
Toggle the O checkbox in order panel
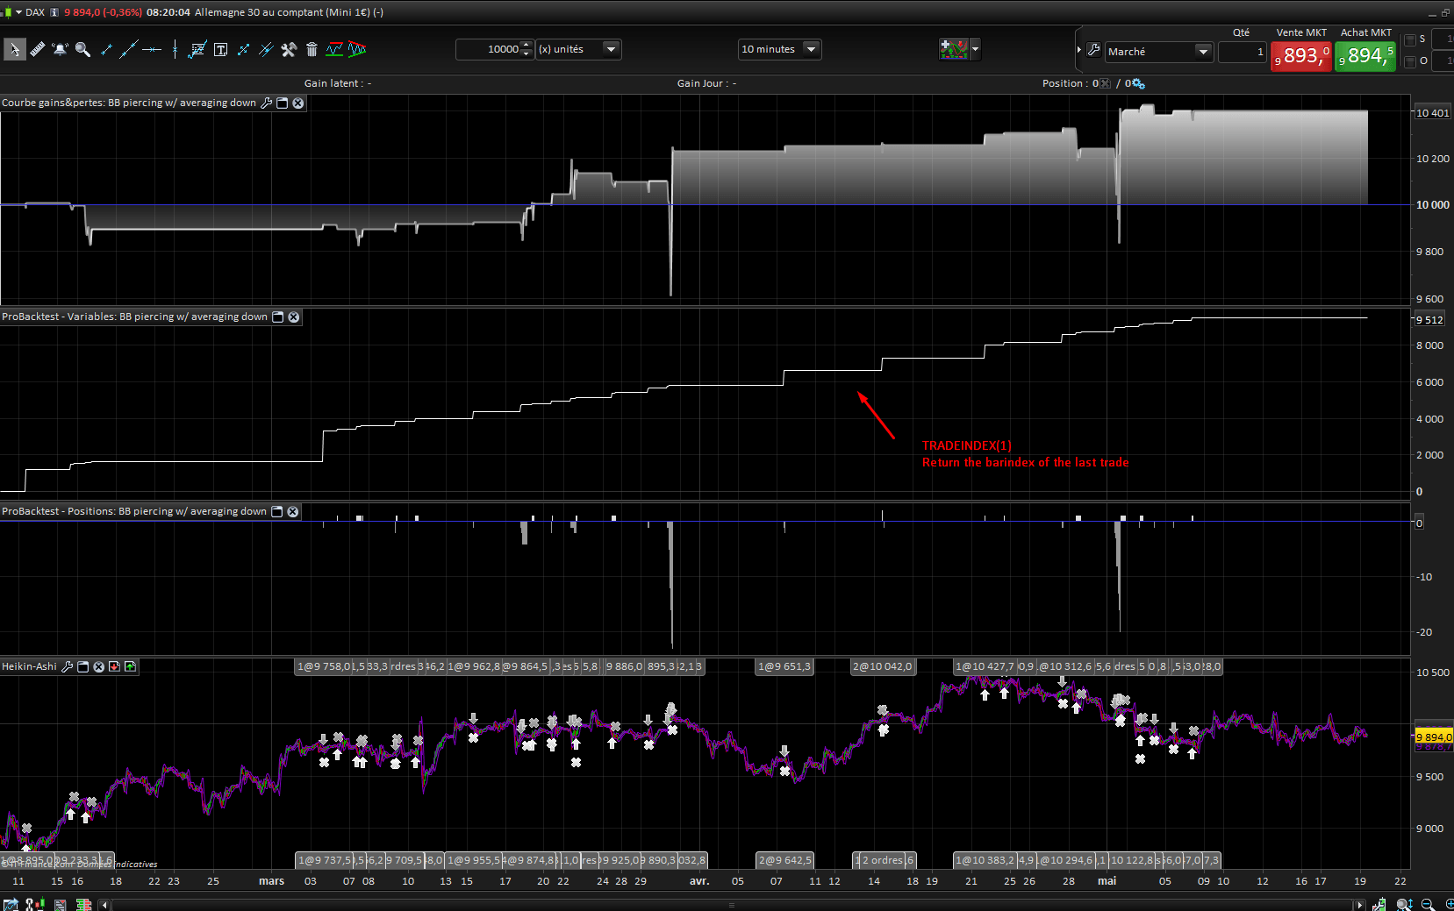[x=1409, y=61]
